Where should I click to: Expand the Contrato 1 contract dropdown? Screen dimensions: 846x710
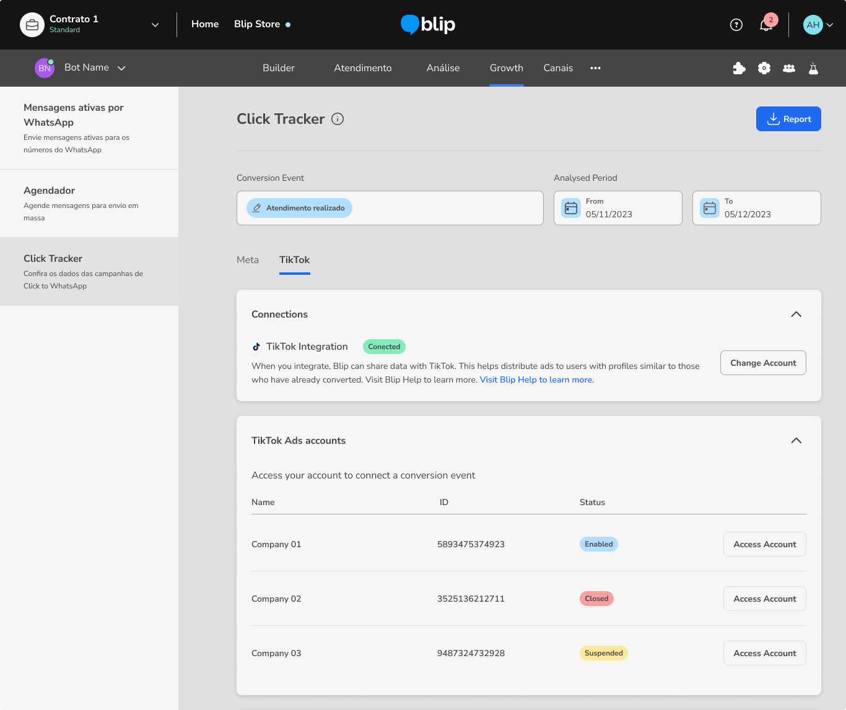155,25
